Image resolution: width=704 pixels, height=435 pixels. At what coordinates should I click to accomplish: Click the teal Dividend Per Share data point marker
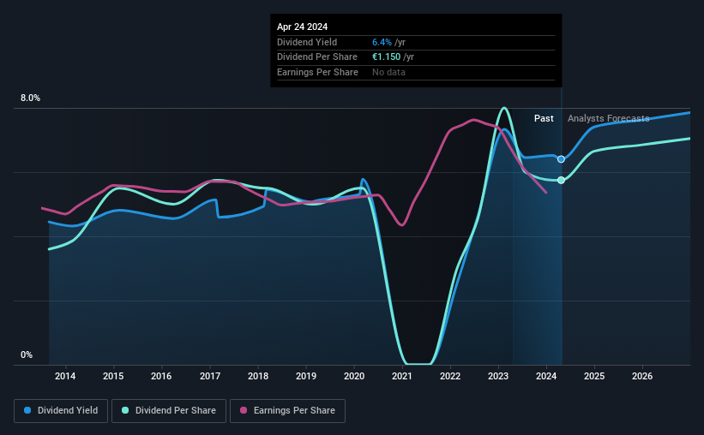coord(561,181)
